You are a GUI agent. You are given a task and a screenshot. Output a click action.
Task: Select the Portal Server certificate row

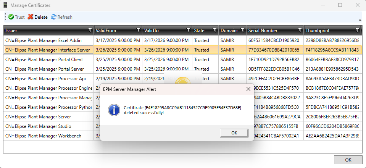coord(182,69)
